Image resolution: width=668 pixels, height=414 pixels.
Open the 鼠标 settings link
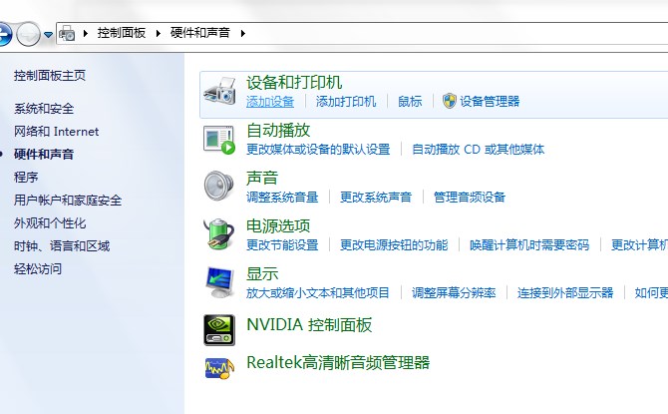pyautogui.click(x=410, y=102)
